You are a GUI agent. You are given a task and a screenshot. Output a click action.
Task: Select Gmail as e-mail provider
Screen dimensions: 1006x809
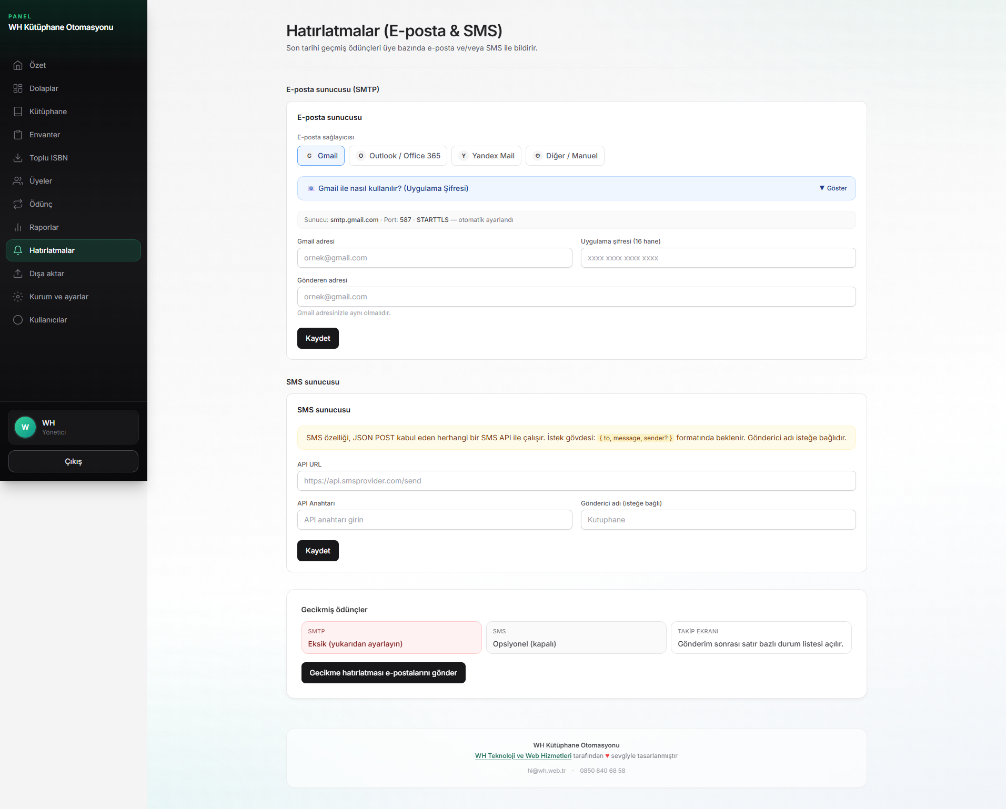(x=321, y=156)
